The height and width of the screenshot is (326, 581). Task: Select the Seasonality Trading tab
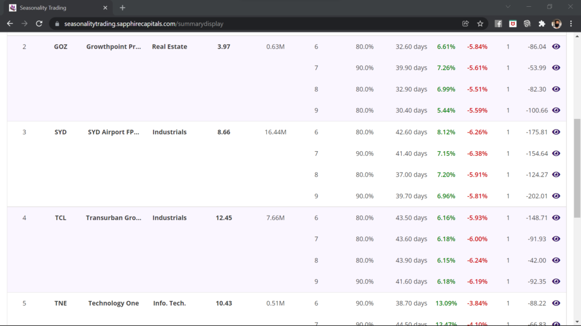tap(54, 8)
